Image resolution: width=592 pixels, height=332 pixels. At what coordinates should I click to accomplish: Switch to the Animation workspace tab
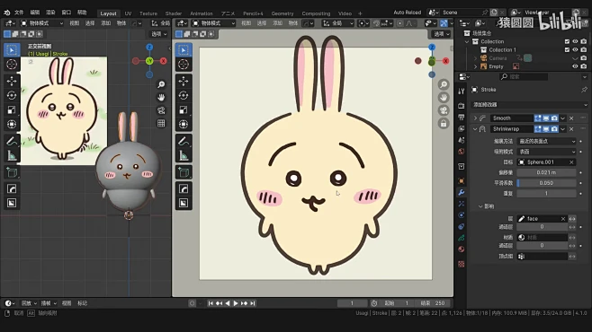(x=202, y=13)
